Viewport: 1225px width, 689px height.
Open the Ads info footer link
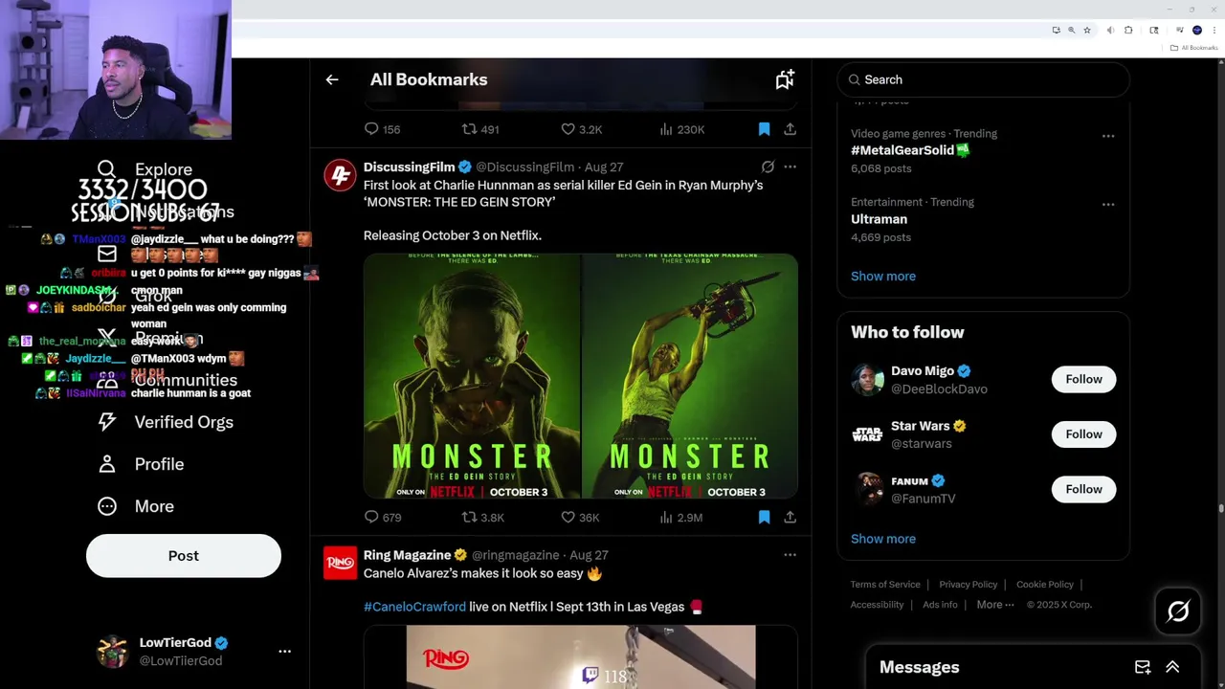[940, 605]
